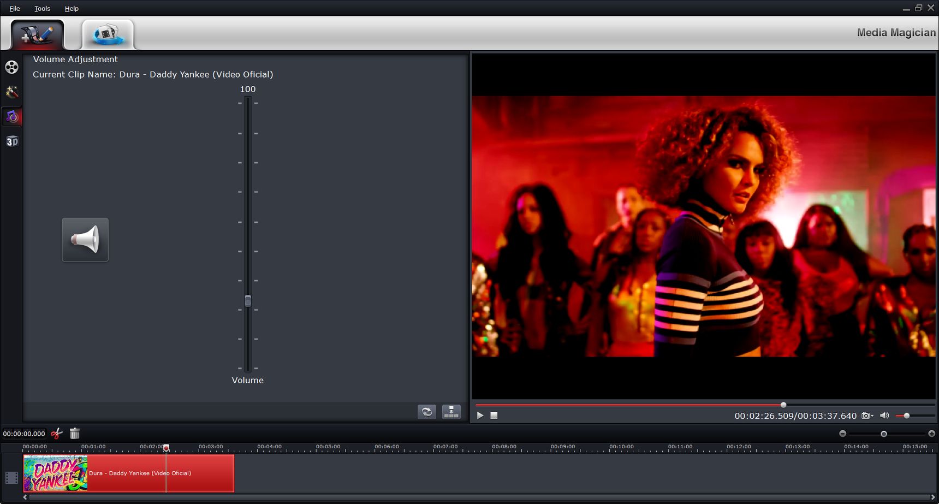Adjust the preview player volume slider
939x504 pixels.
coord(916,416)
